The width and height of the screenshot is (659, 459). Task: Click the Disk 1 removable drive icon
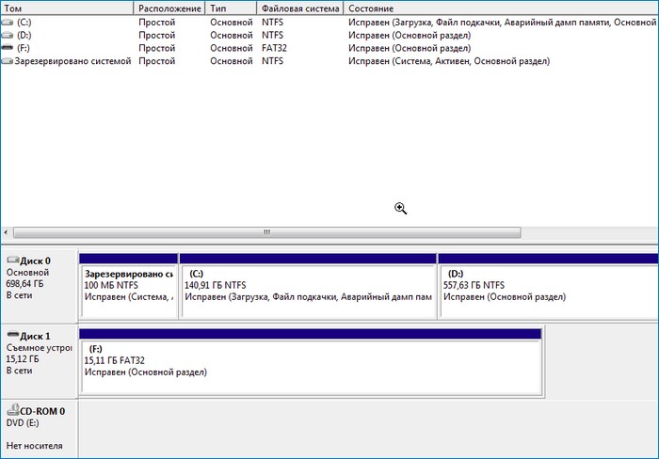(12, 336)
